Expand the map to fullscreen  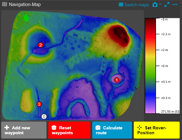[x=167, y=5]
